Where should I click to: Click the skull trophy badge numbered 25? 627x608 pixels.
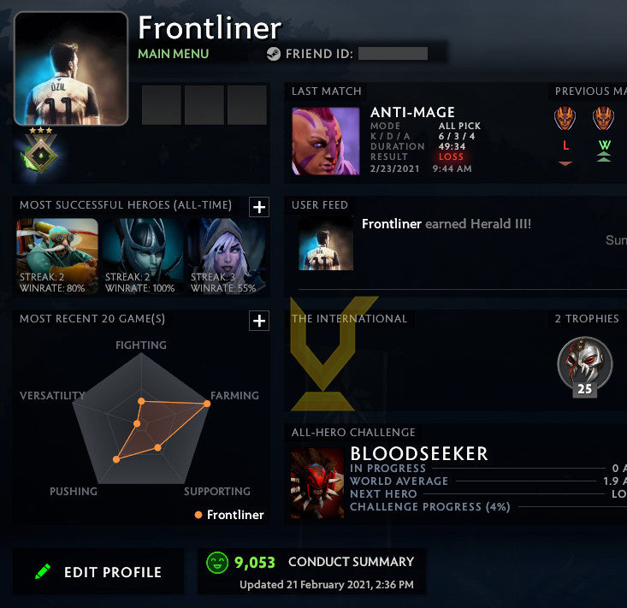click(584, 367)
